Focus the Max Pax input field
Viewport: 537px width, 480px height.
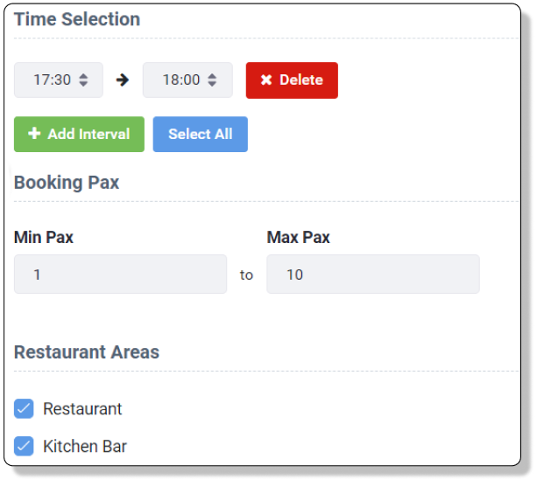click(373, 274)
